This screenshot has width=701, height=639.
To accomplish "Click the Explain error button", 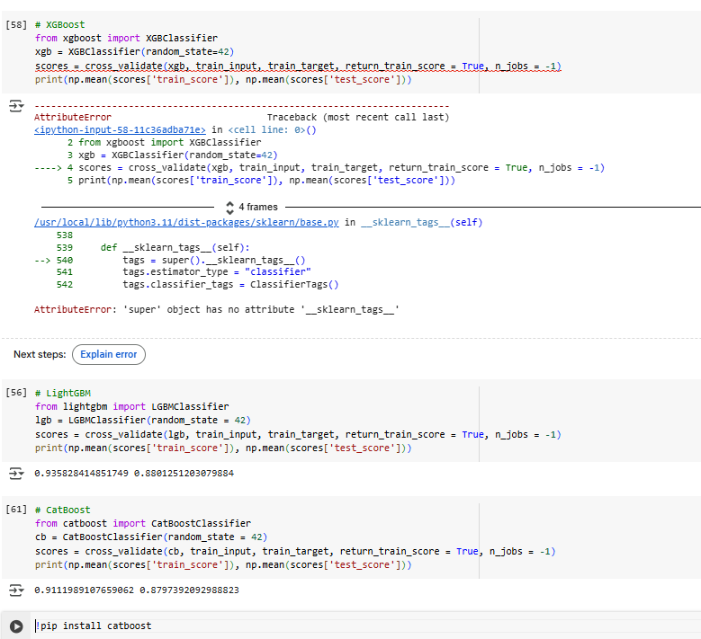I will [x=109, y=354].
